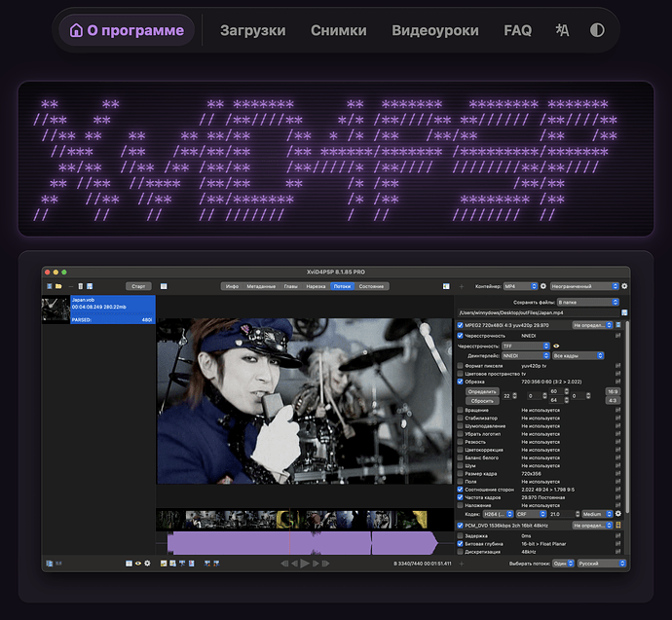
Task: Toggle the Обрезка checkbox
Action: [x=461, y=382]
